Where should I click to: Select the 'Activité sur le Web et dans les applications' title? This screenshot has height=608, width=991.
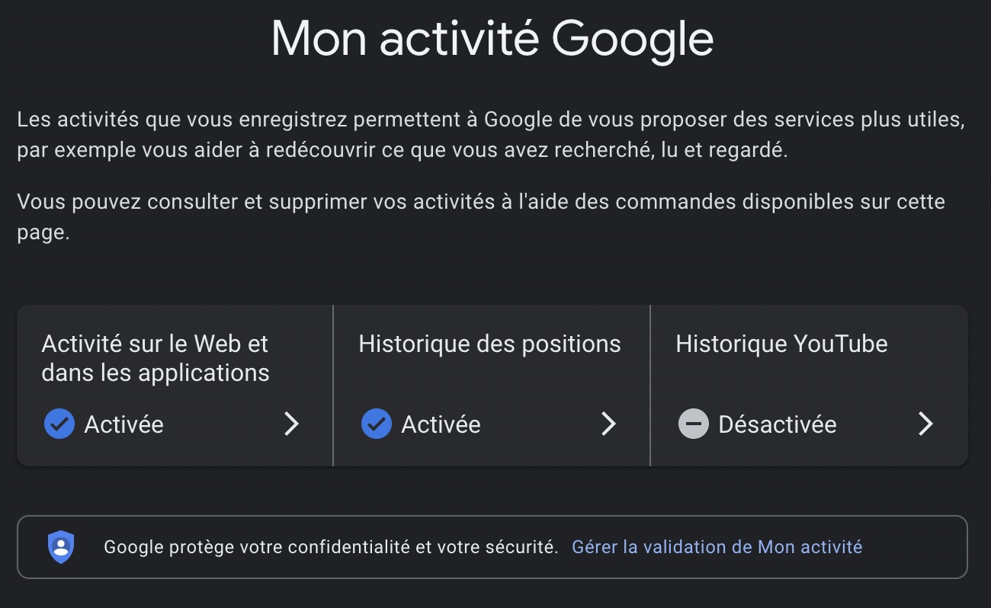click(156, 358)
